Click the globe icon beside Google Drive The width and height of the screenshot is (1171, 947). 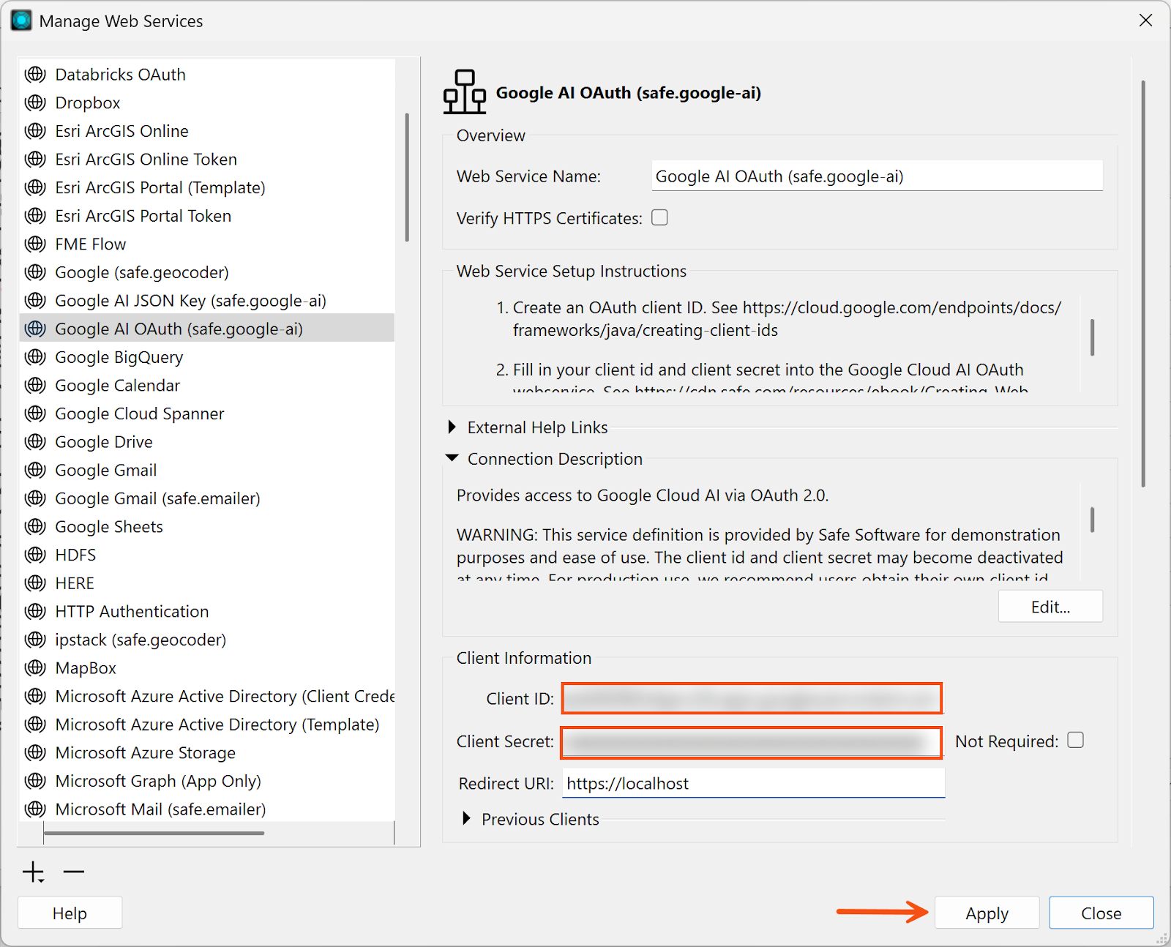(35, 442)
